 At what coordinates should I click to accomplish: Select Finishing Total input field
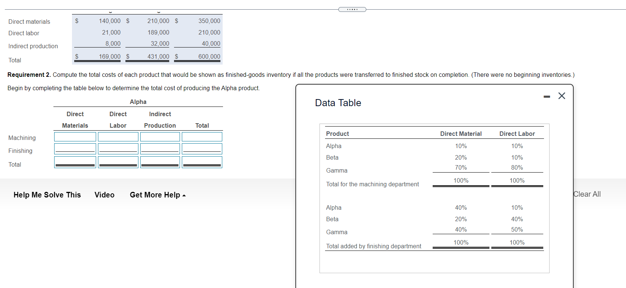(202, 149)
